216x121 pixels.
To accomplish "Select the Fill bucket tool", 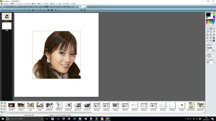I will 208,35.
